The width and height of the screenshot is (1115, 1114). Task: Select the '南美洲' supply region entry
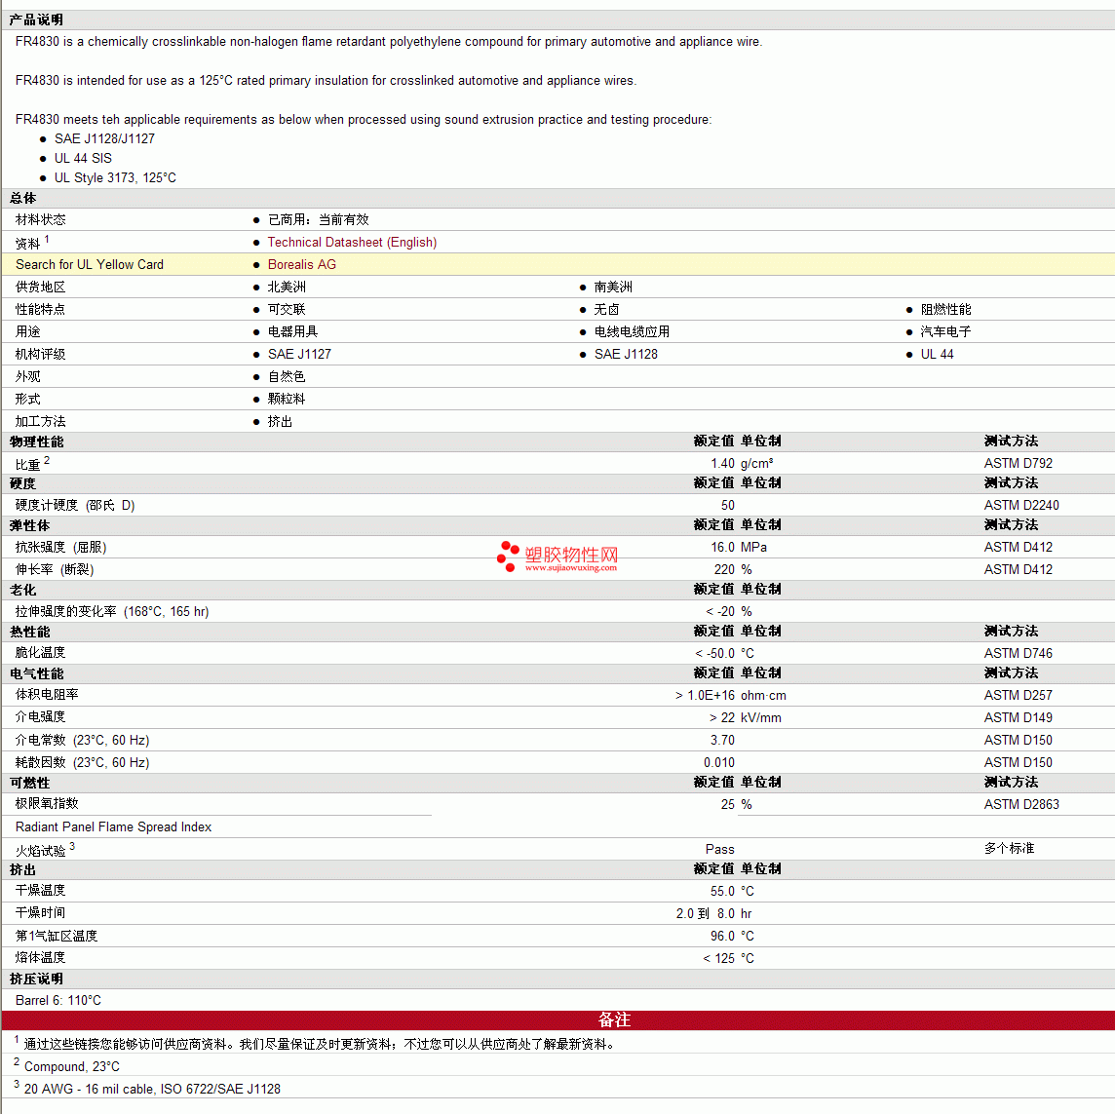(613, 288)
